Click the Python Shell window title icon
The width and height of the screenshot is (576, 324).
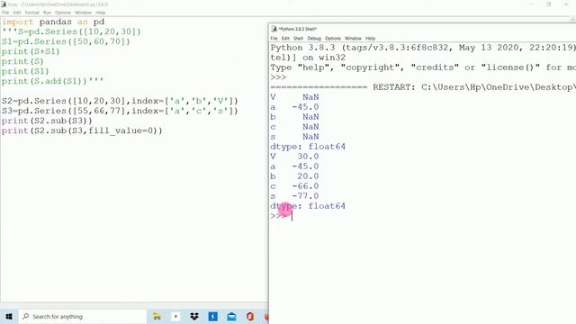pos(274,29)
